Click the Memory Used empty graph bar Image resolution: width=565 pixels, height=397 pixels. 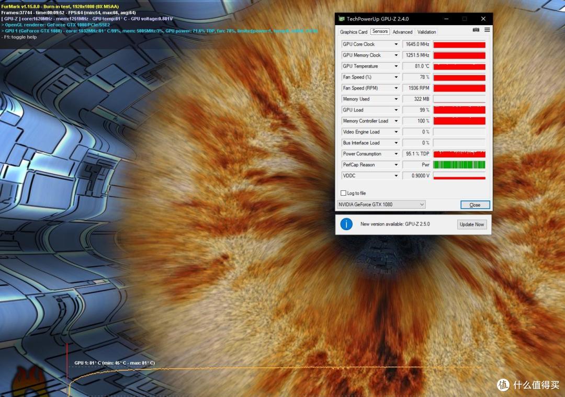coord(459,99)
